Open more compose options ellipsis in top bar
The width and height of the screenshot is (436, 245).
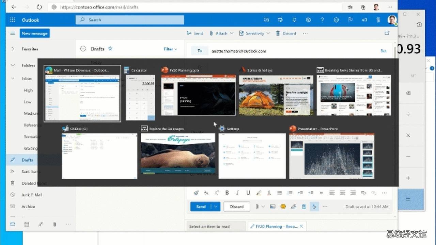(305, 33)
